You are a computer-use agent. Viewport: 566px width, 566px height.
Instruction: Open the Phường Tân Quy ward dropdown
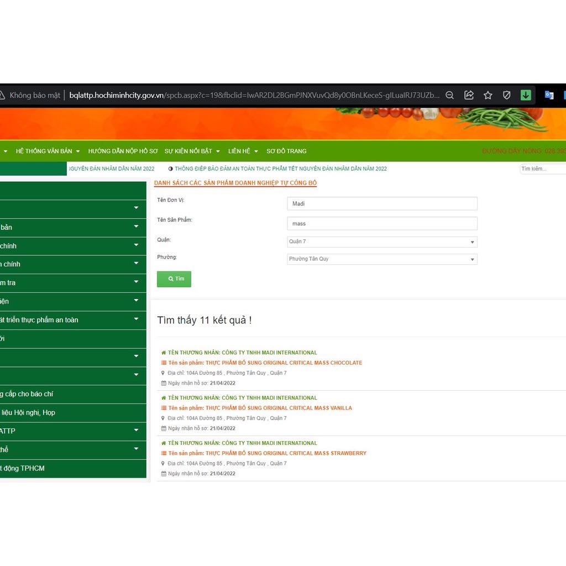click(381, 259)
